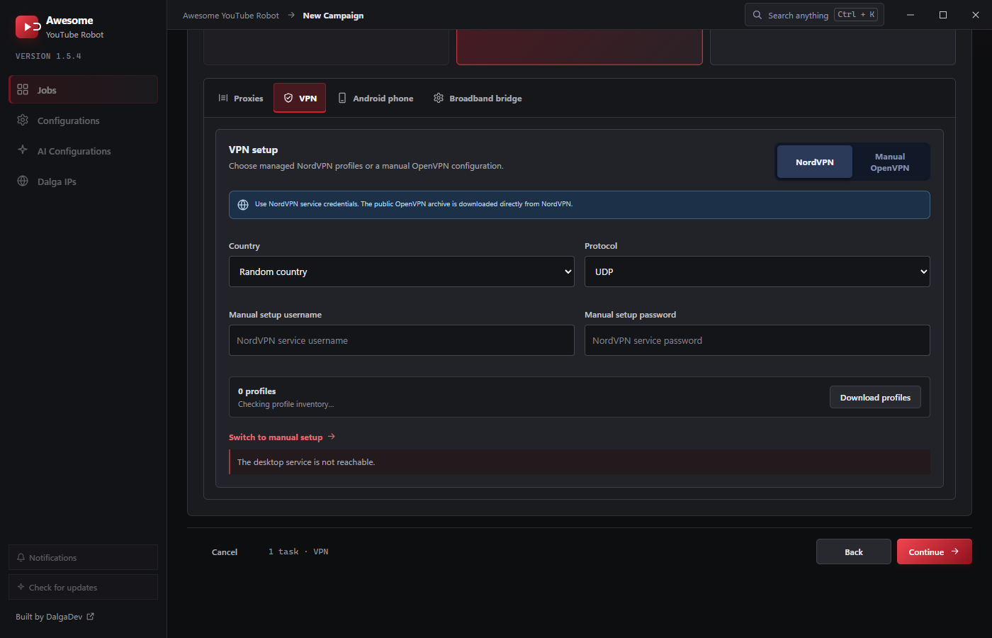Select NordVPN setup mode
992x638 pixels.
815,162
